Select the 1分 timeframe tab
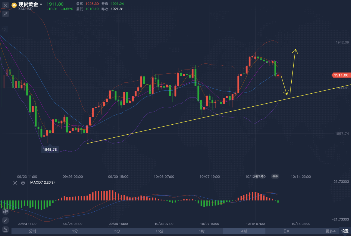The height and width of the screenshot is (236, 351). [75, 231]
